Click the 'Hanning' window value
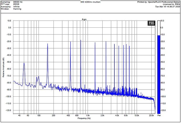 [17, 9]
